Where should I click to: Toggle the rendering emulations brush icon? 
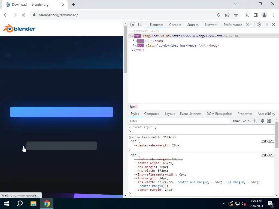(262, 121)
